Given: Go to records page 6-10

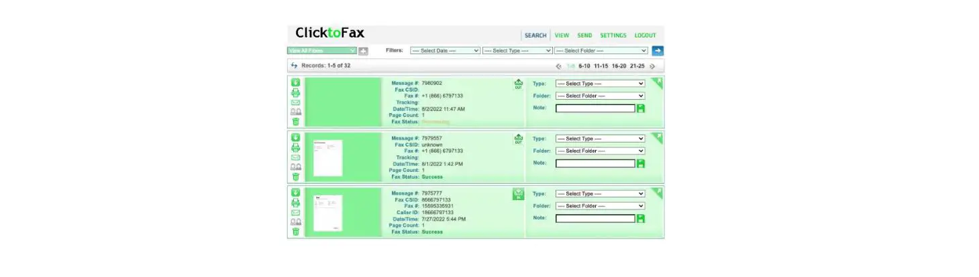Looking at the screenshot, I should [584, 66].
